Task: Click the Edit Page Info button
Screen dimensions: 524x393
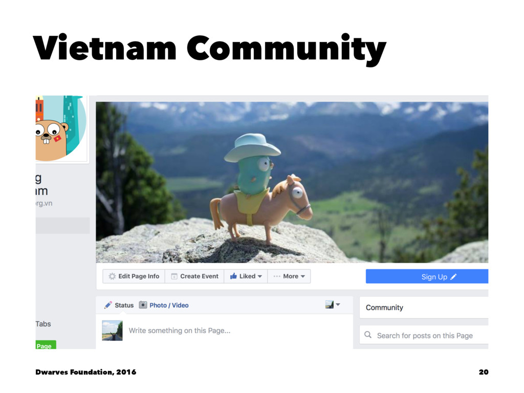Action: (134, 276)
